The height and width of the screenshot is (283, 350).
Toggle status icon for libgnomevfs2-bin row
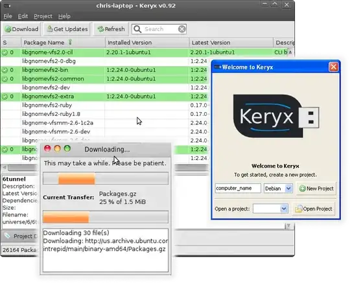(5, 70)
